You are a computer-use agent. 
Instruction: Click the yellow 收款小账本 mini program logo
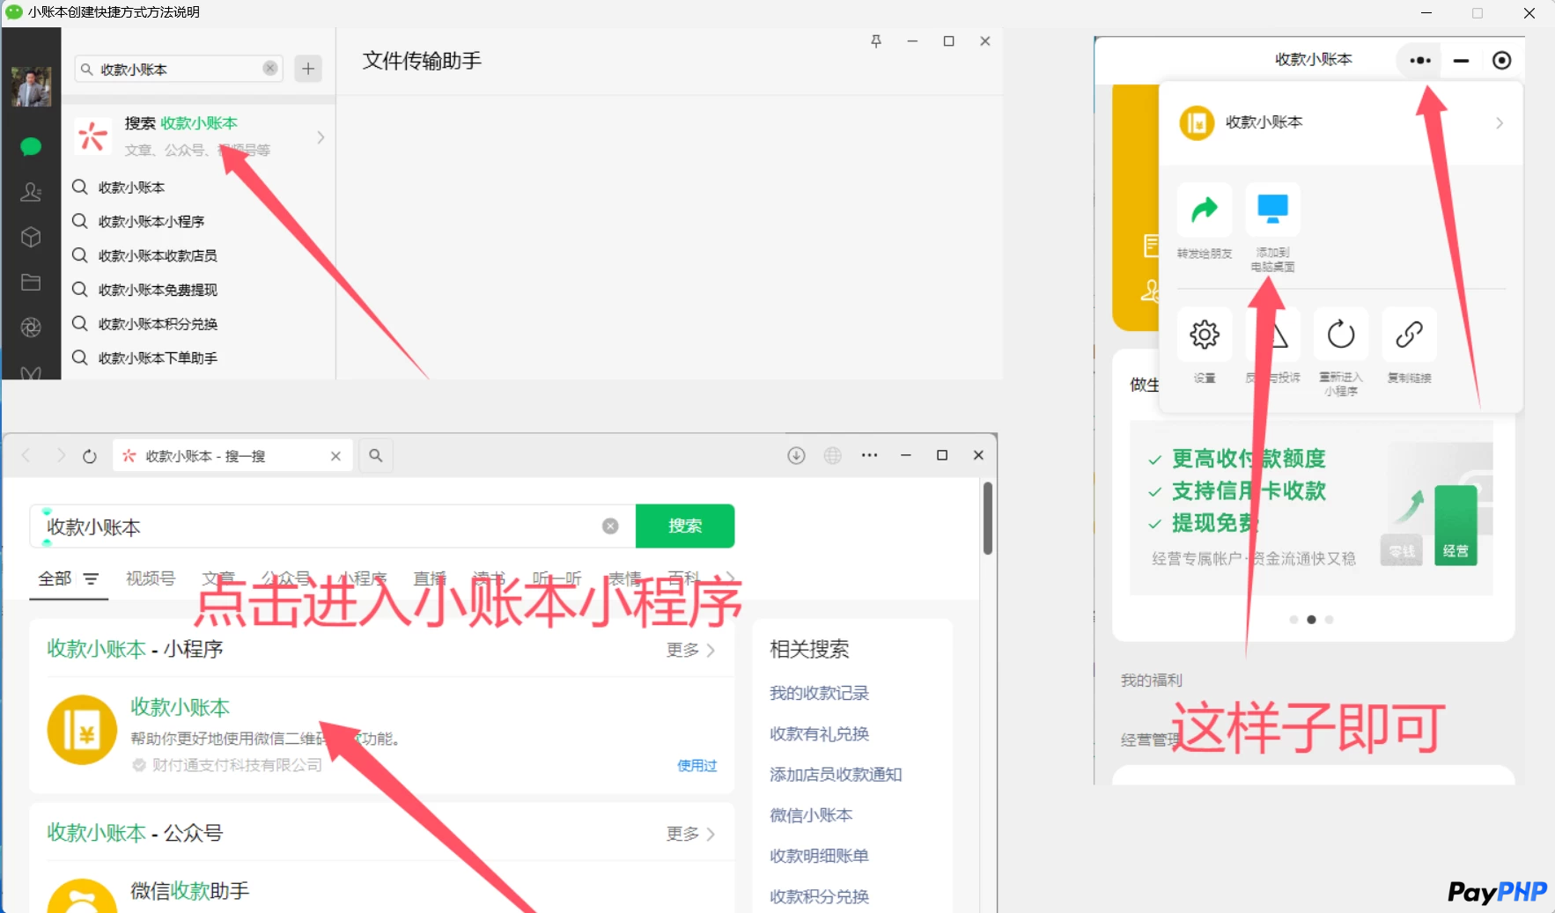tap(83, 730)
